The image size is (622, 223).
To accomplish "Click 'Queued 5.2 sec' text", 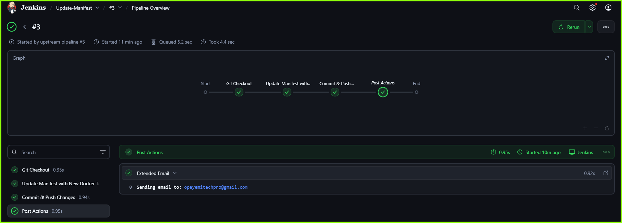I will coord(175,42).
